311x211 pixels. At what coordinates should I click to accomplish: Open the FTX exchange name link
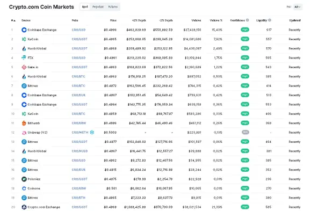coord(30,58)
